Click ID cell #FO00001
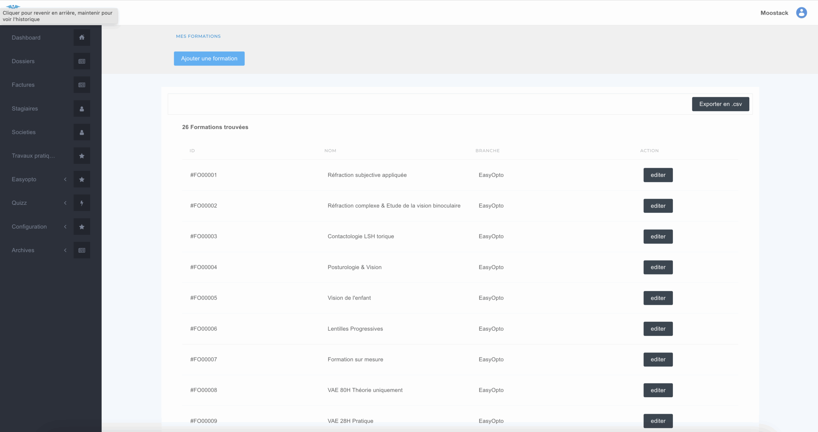This screenshot has height=432, width=818. tap(204, 175)
